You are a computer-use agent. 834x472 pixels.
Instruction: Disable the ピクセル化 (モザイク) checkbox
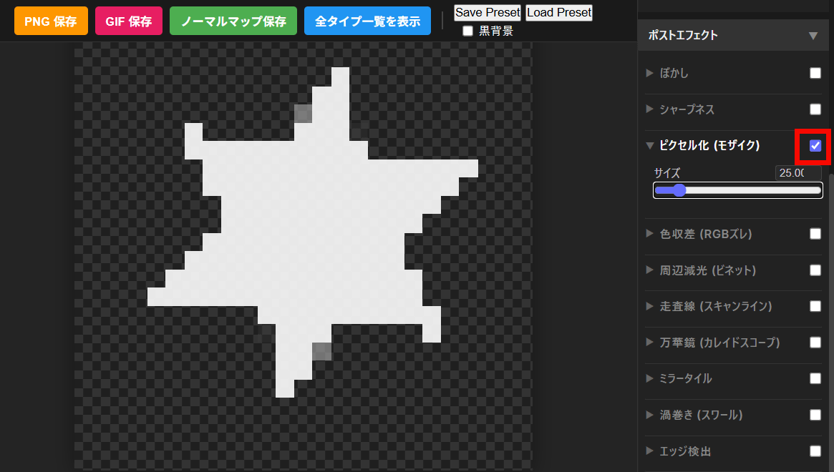(815, 146)
